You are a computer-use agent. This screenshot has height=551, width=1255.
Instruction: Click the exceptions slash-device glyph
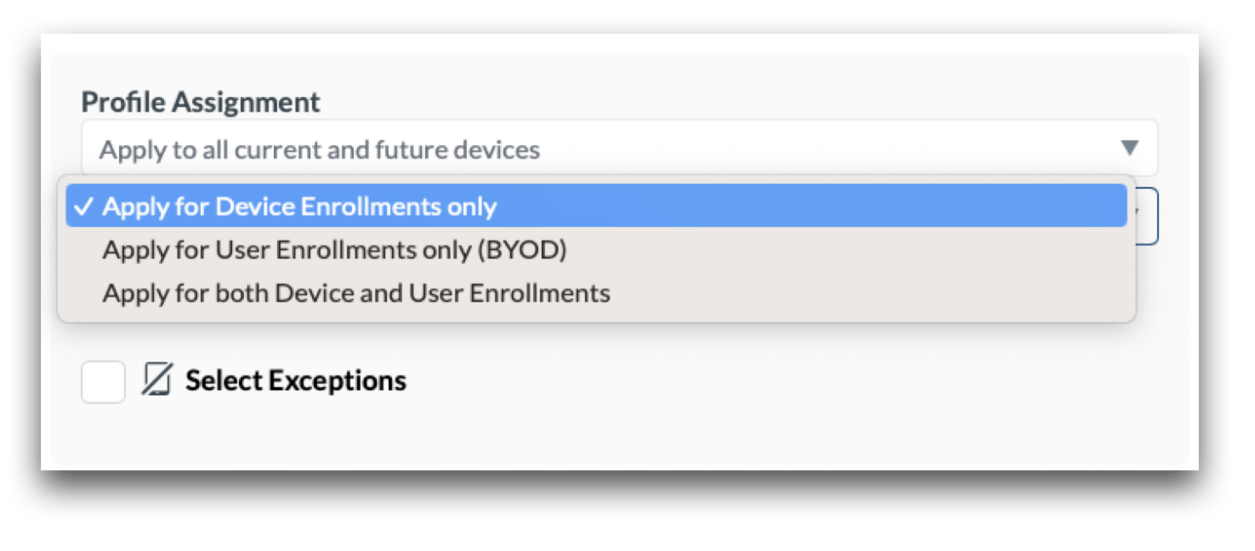pos(156,380)
